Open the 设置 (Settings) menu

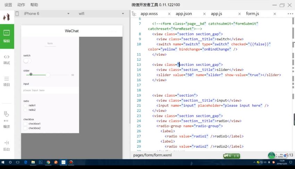[8, 5]
